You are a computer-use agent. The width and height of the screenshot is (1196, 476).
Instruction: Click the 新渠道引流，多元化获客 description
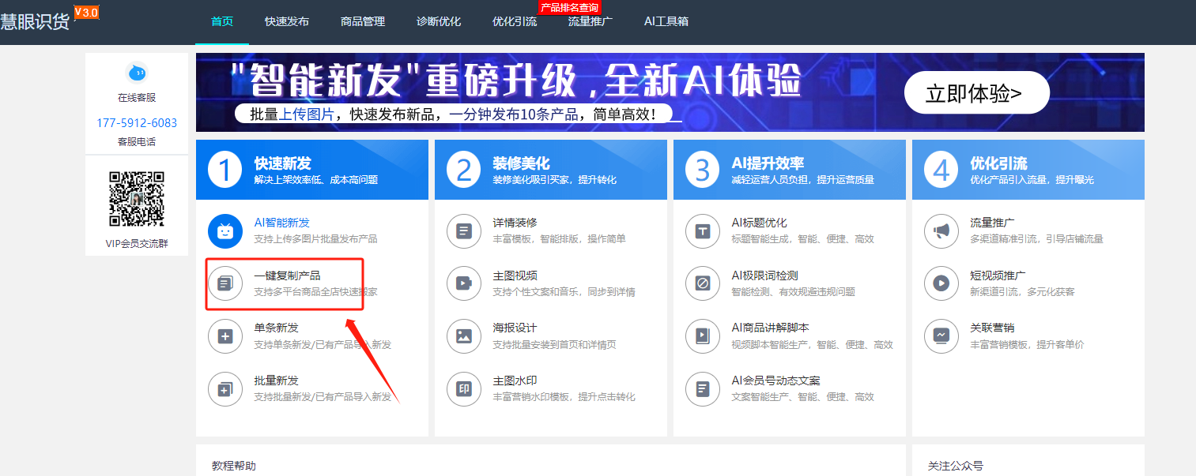pos(1022,291)
